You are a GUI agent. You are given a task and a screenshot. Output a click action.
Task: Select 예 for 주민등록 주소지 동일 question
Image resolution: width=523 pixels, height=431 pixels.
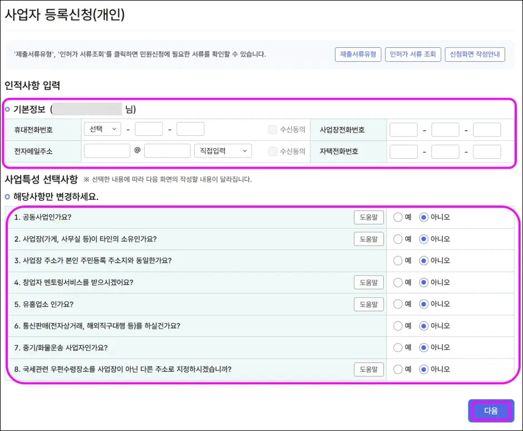click(x=398, y=261)
